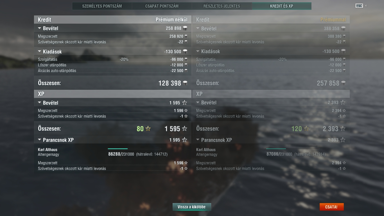Click the coin icon next to Bevétel 258 898
The image size is (384, 216).
tap(185, 28)
